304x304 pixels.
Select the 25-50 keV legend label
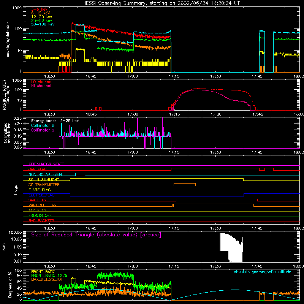(x=42, y=21)
